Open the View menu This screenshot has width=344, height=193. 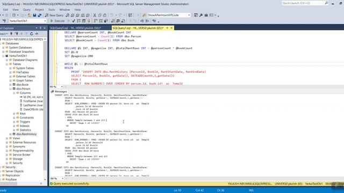click(16, 10)
